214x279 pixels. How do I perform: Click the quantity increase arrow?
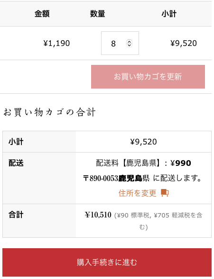click(x=129, y=42)
